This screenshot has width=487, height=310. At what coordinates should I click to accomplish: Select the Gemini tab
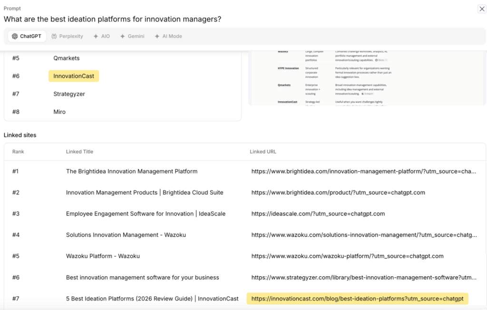point(132,36)
